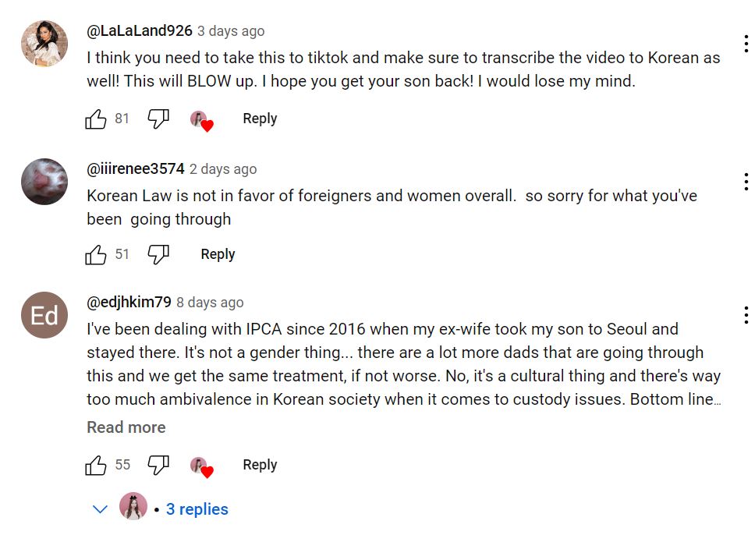Expand the 3 replies under @edjhkim79's comment
The image size is (755, 535).
pos(196,508)
